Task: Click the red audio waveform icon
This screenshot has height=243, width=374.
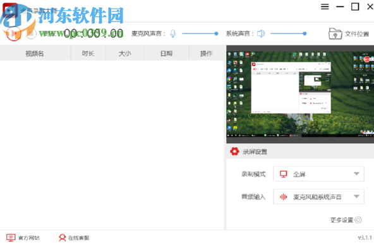Action: point(284,197)
